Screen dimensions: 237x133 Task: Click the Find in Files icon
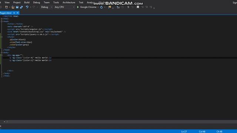coord(110,7)
